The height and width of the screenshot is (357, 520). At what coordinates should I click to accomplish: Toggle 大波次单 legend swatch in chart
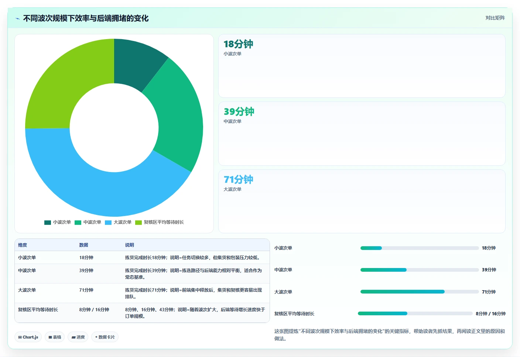pos(108,222)
